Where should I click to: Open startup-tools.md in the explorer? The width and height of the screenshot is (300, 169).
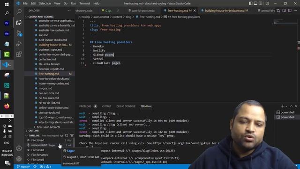pyautogui.click(x=49, y=113)
